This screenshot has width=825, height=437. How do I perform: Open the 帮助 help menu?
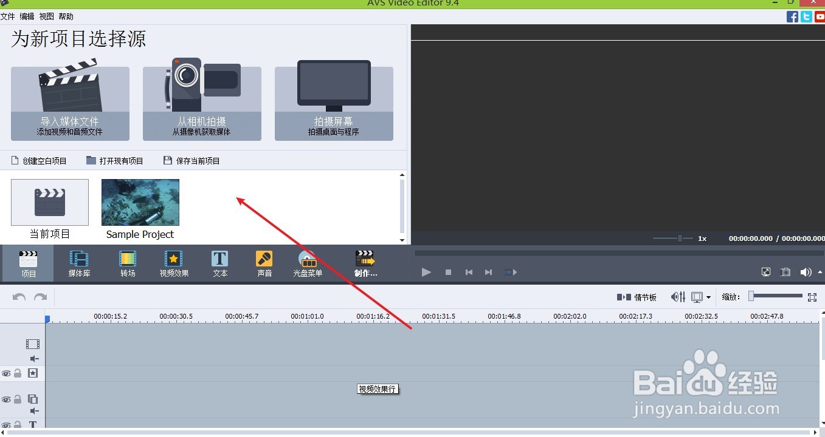point(66,17)
